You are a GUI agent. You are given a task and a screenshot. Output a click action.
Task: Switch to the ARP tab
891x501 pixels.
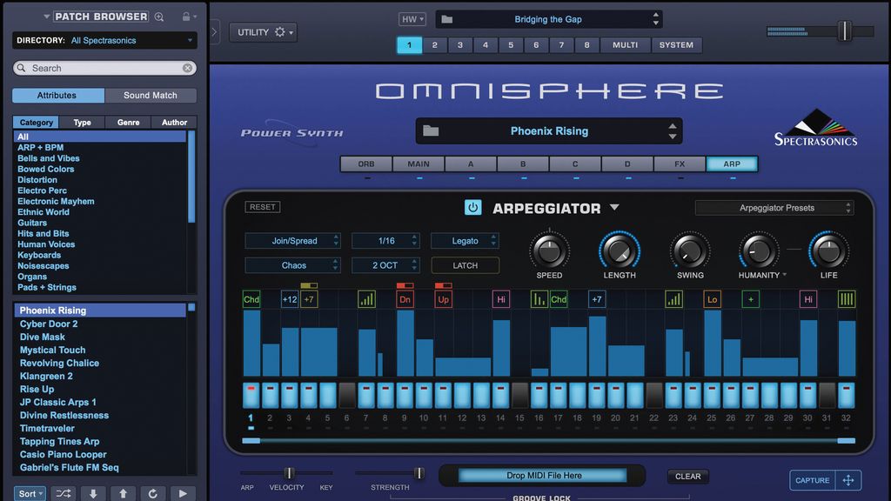(x=732, y=164)
